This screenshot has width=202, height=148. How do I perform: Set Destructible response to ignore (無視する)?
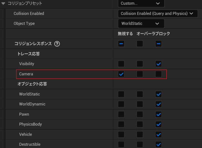point(121,144)
